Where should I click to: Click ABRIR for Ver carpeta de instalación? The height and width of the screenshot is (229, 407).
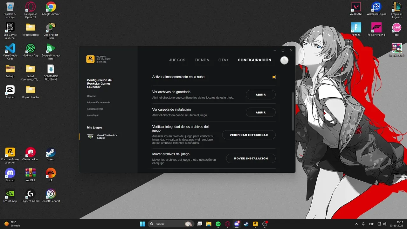point(261,113)
